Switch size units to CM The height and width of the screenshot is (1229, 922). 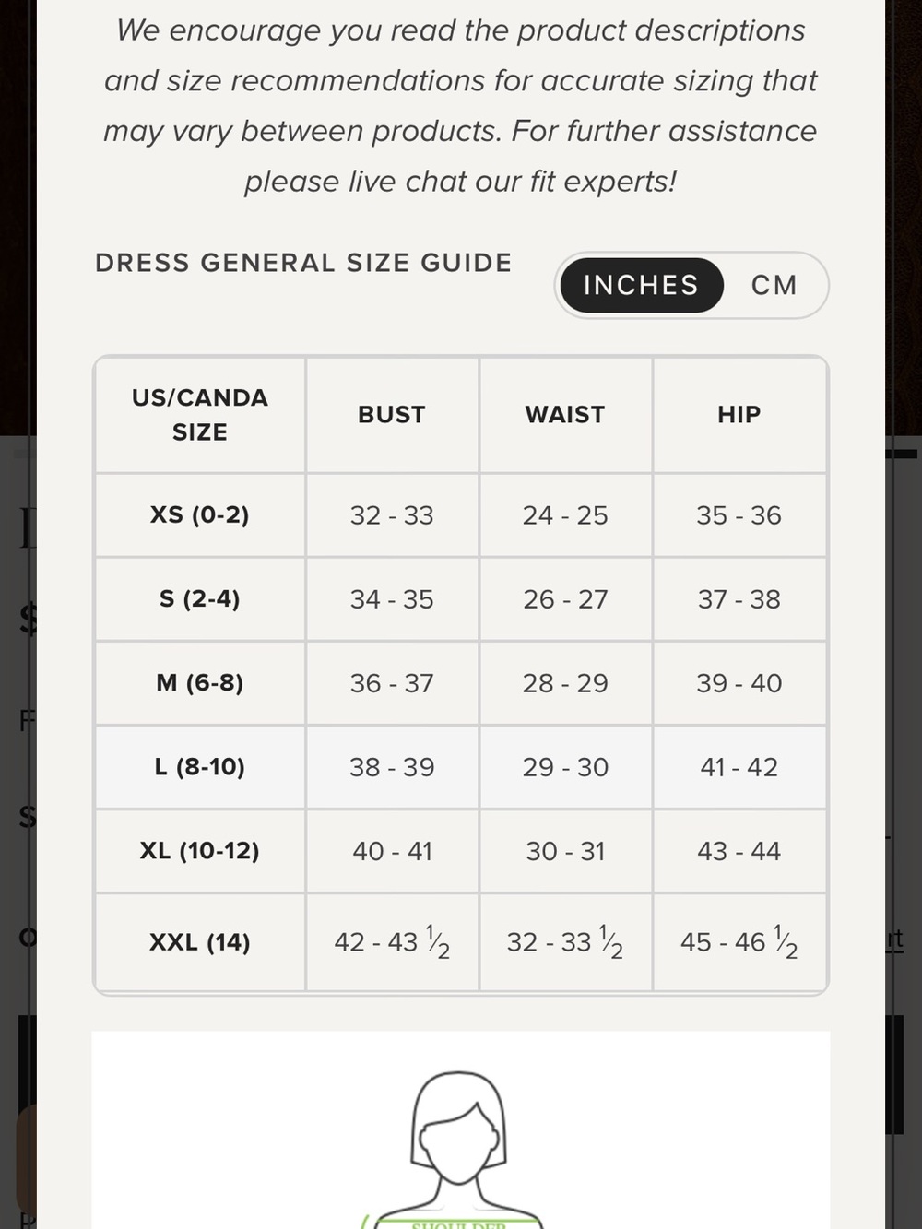point(774,286)
